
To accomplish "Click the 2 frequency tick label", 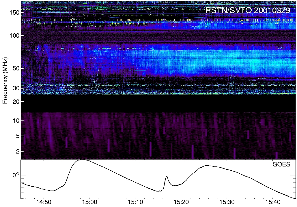I will click(18, 151).
